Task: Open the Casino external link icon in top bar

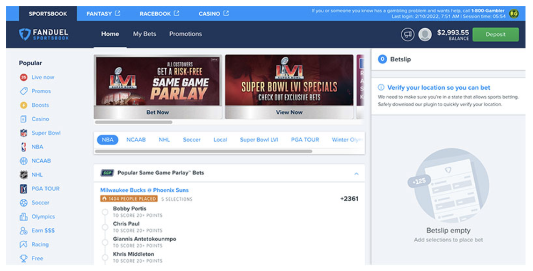Action: [226, 13]
